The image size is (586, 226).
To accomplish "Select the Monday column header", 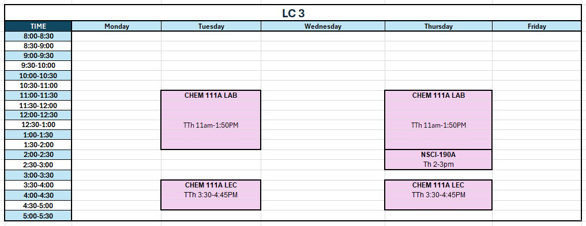I will pyautogui.click(x=117, y=26).
